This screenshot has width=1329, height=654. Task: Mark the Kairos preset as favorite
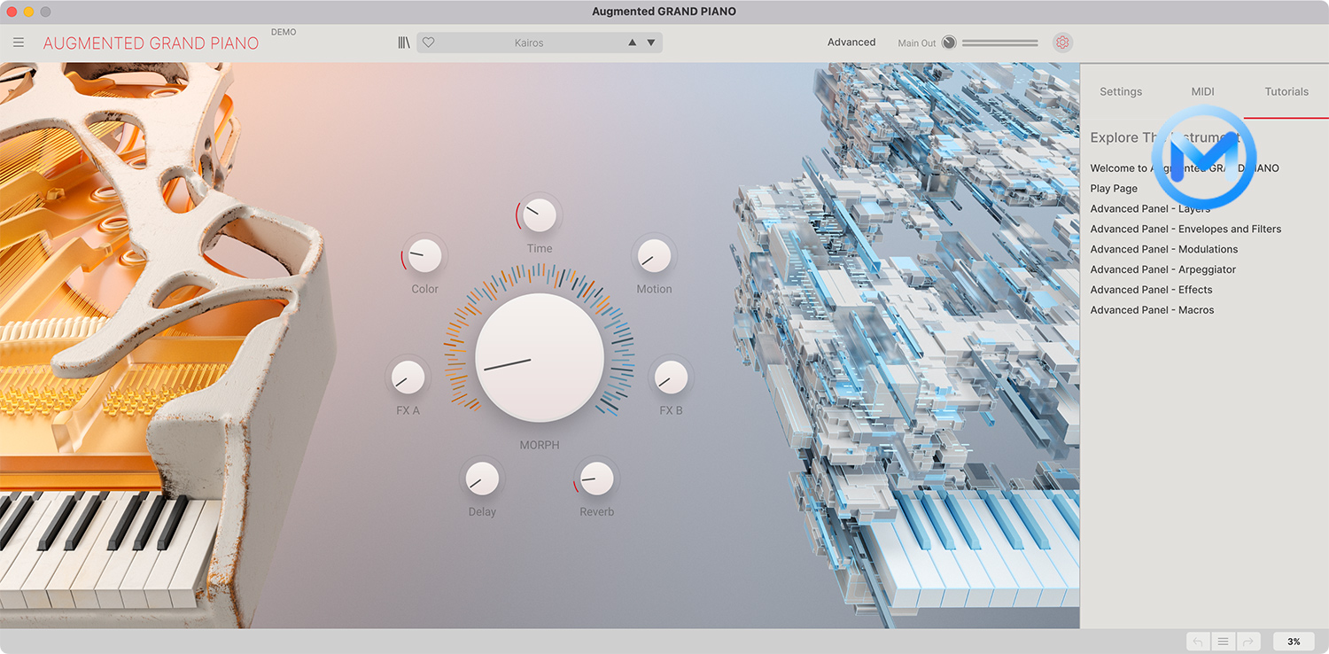pos(428,42)
